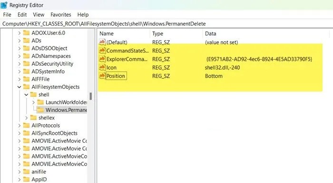Select the Windows.PermanentDelete folder icon

[x=40, y=110]
